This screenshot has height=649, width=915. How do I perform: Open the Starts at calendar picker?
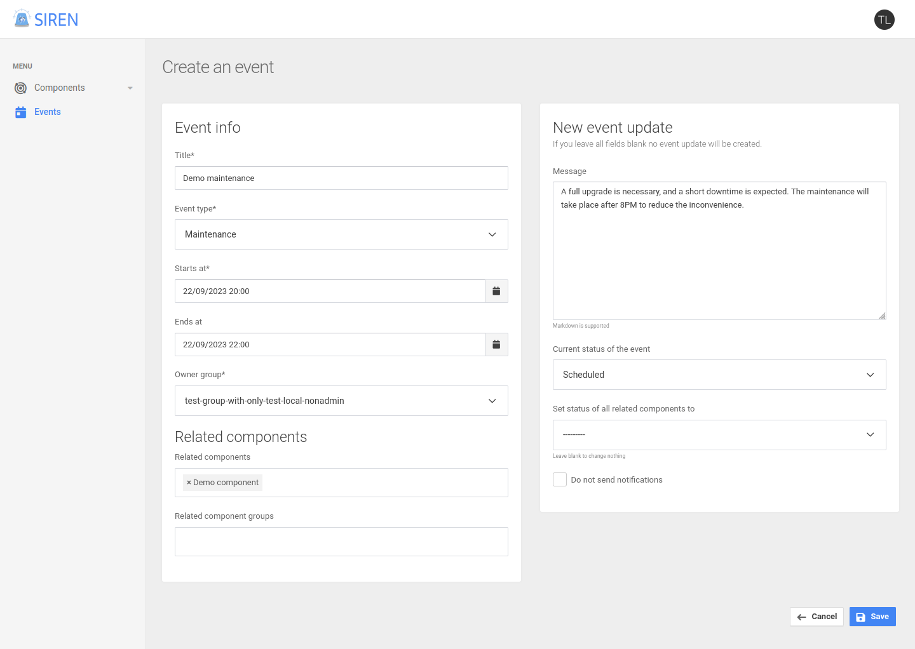point(496,291)
